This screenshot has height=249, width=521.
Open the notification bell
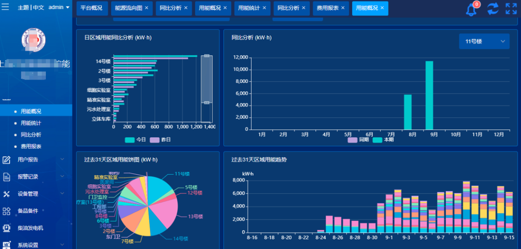pyautogui.click(x=471, y=9)
